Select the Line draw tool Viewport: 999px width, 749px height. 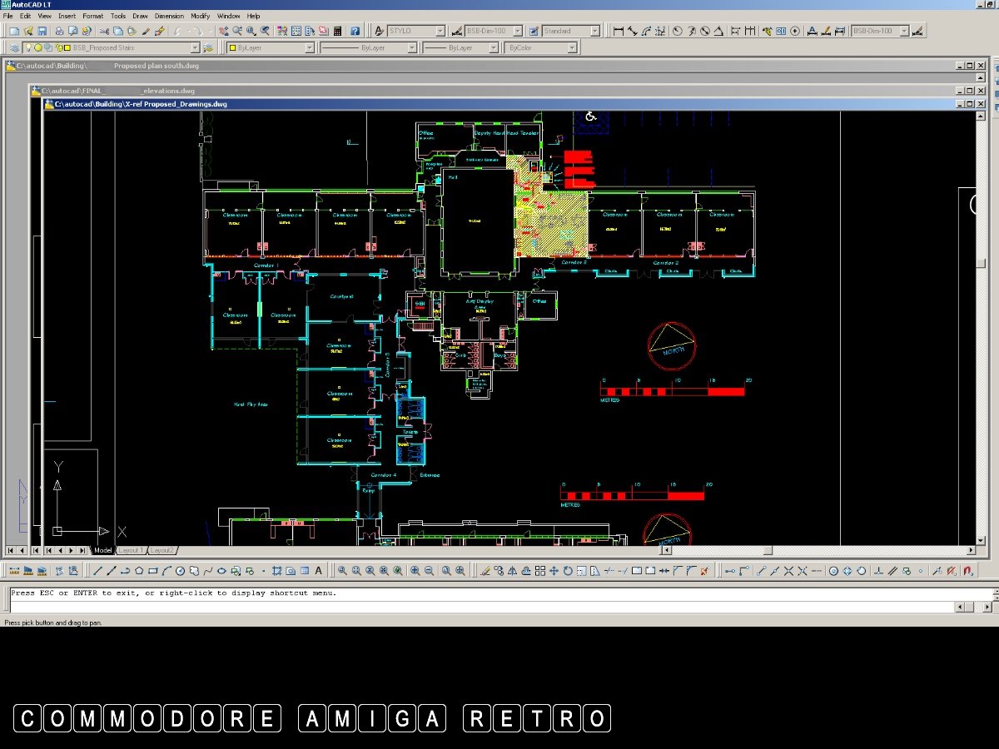tap(97, 571)
